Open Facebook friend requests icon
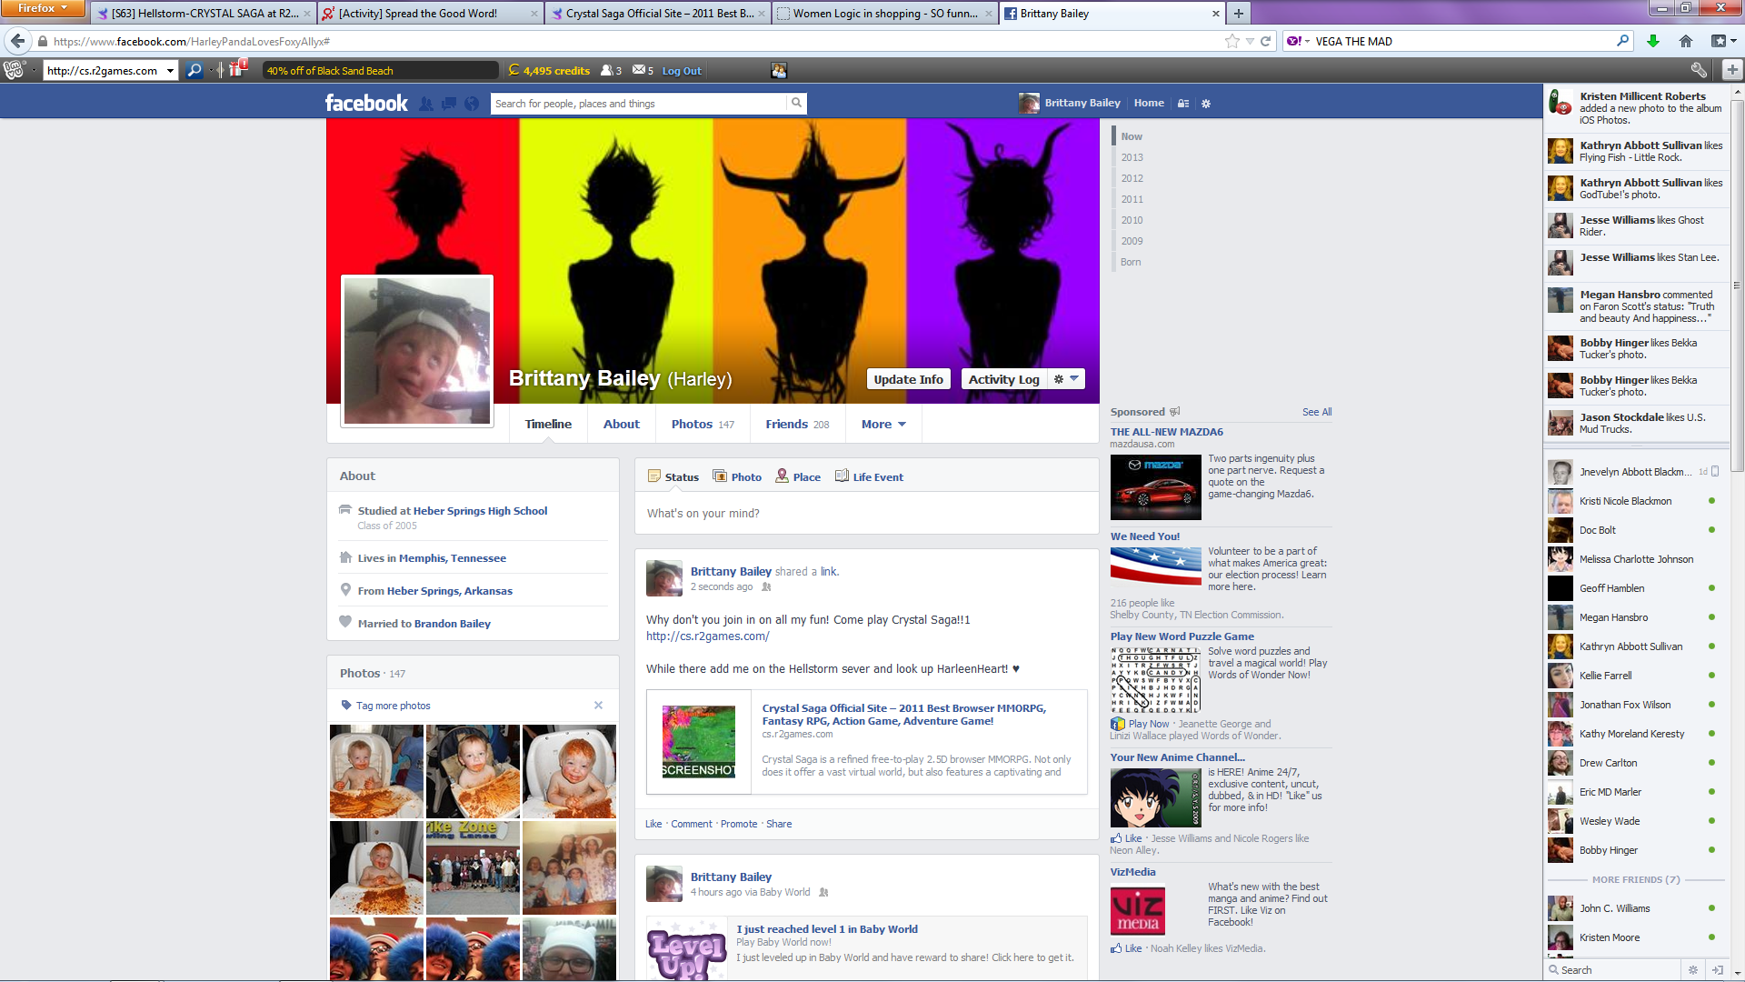This screenshot has height=982, width=1745. (426, 104)
